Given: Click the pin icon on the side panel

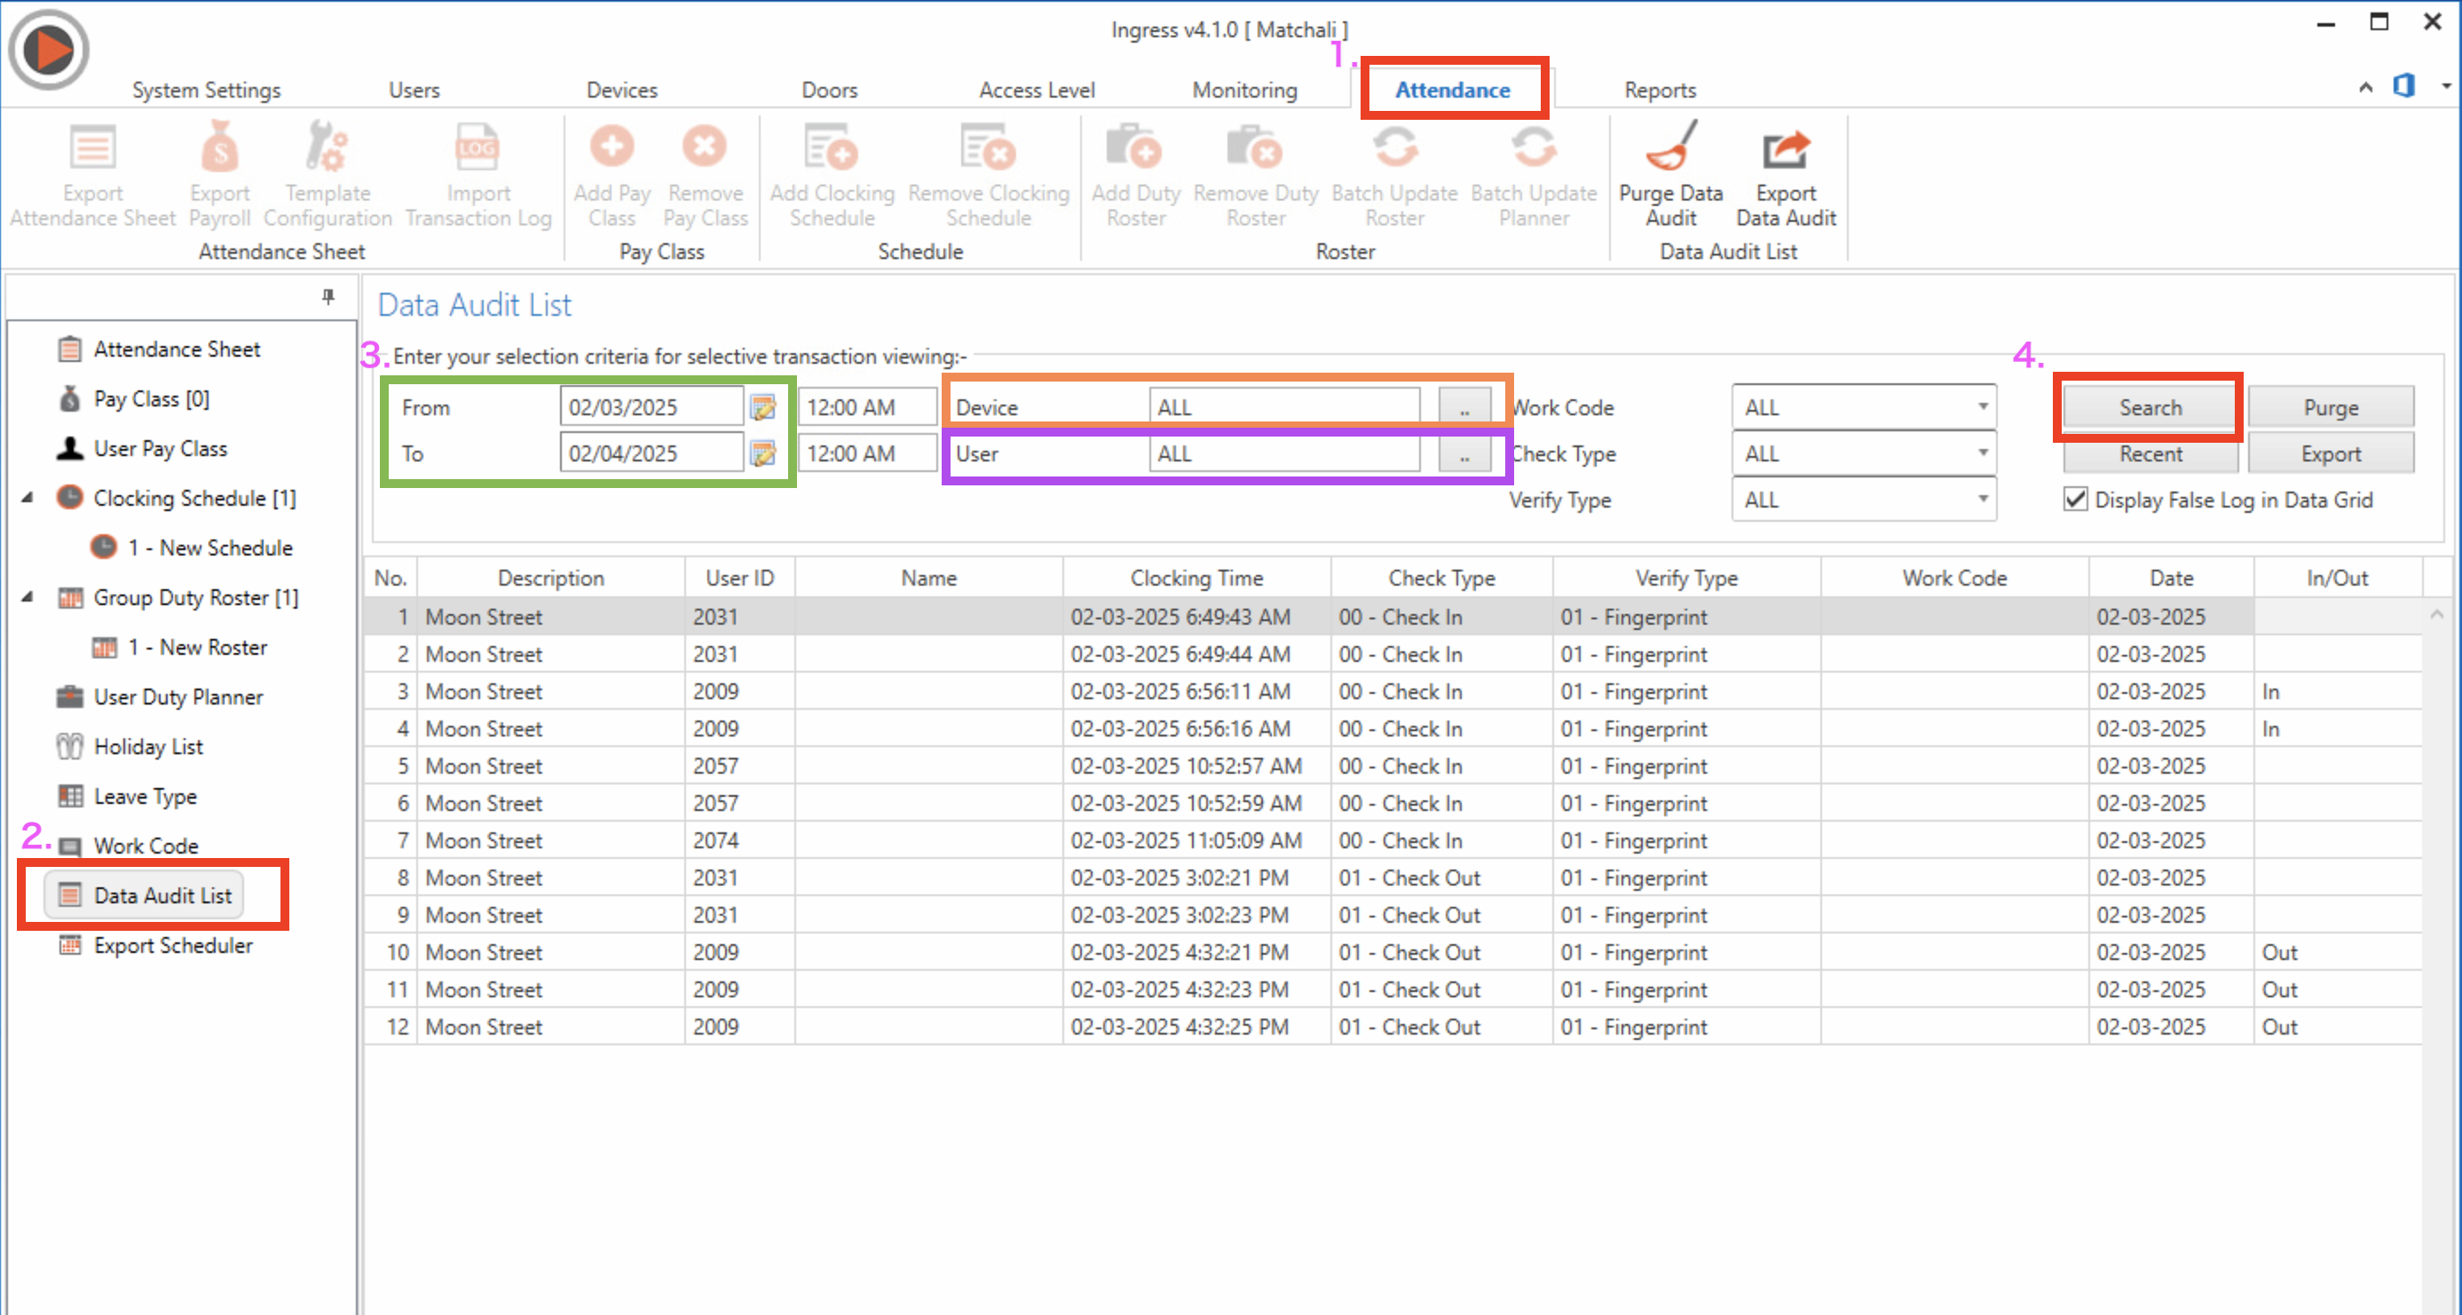Looking at the screenshot, I should tap(327, 296).
